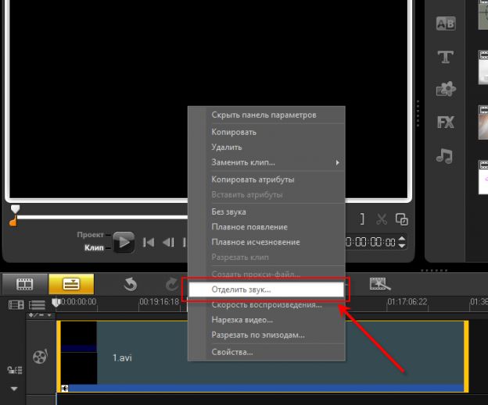488x405 pixels.
Task: Open the Audio music note library
Action: click(x=445, y=155)
